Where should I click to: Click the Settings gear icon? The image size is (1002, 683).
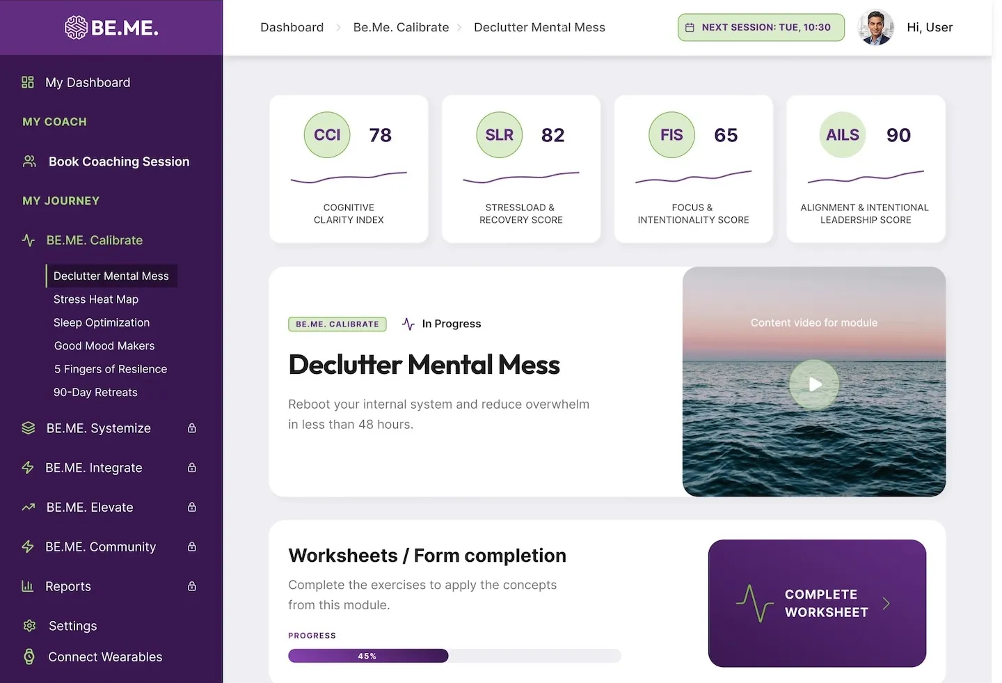[29, 626]
